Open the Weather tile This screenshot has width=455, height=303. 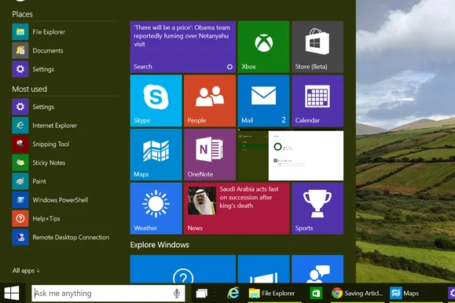point(156,208)
